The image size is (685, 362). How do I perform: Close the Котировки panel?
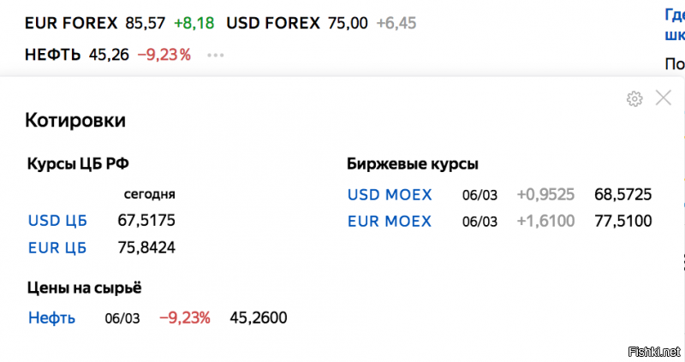[663, 98]
